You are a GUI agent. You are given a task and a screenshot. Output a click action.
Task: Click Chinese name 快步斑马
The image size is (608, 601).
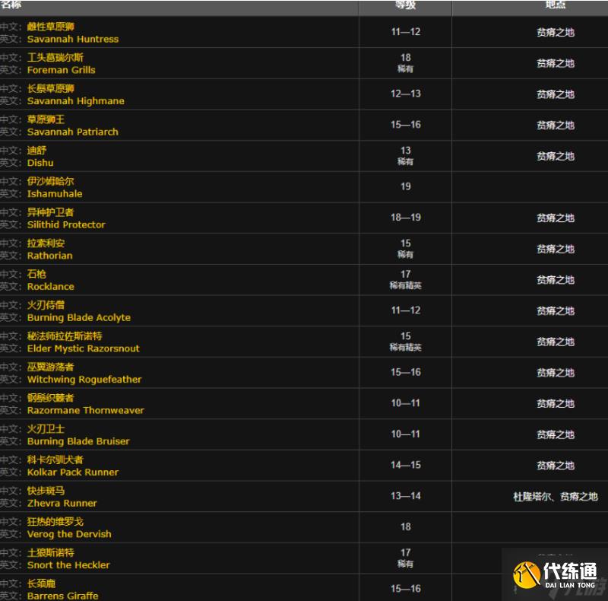46,491
